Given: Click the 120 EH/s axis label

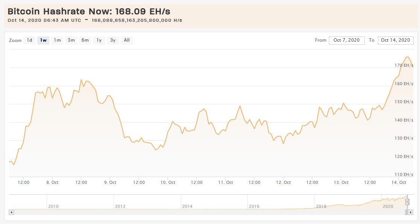Looking at the screenshot, I should [x=404, y=156].
